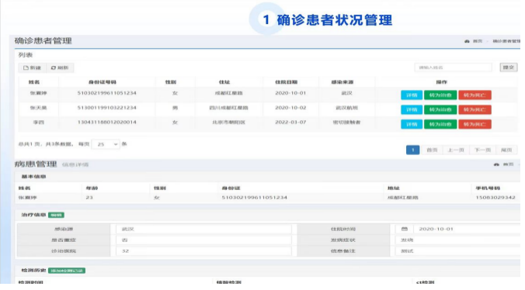Click red 转为死亡 button in the 李四 row
This screenshot has width=525, height=290.
coord(475,124)
